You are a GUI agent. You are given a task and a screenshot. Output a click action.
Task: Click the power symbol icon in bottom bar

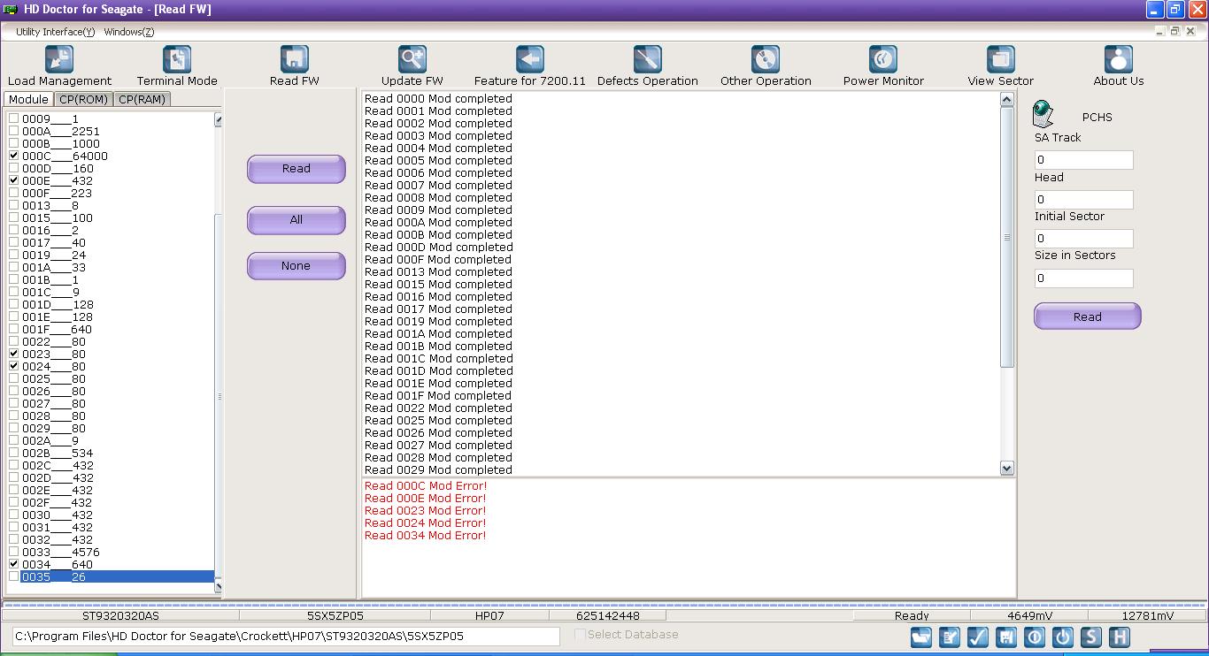point(1063,637)
